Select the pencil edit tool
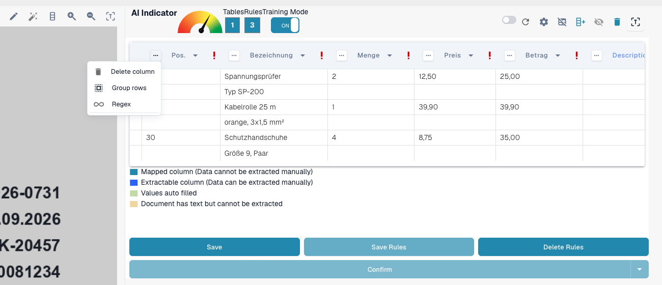662x285 pixels. [14, 17]
